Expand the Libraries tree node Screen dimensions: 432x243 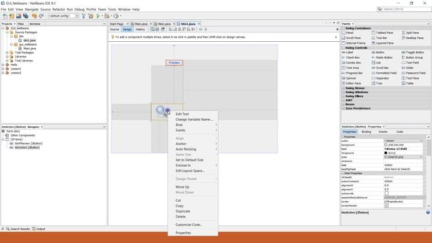(7, 57)
